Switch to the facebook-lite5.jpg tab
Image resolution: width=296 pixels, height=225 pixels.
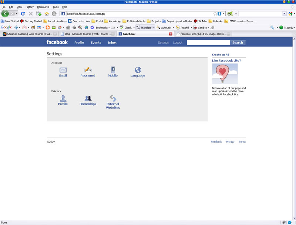click(x=203, y=34)
